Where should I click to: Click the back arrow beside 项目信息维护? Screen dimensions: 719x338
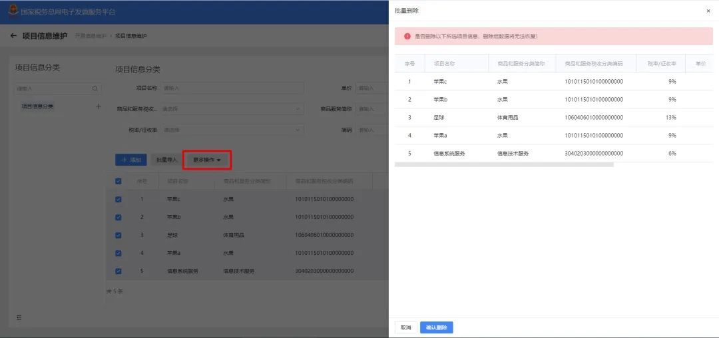click(13, 36)
